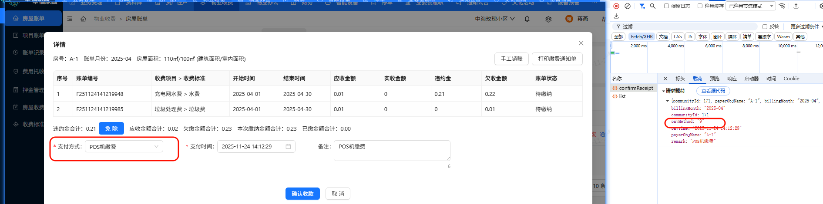Click the 项目账单 sidebar icon
The height and width of the screenshot is (204, 823).
pyautogui.click(x=16, y=35)
